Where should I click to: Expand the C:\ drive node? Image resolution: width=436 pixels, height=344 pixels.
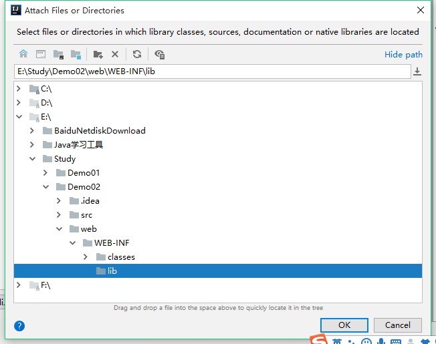pos(19,89)
